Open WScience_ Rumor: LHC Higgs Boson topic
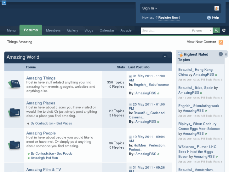The image size is (229, 172). [x=197, y=152]
